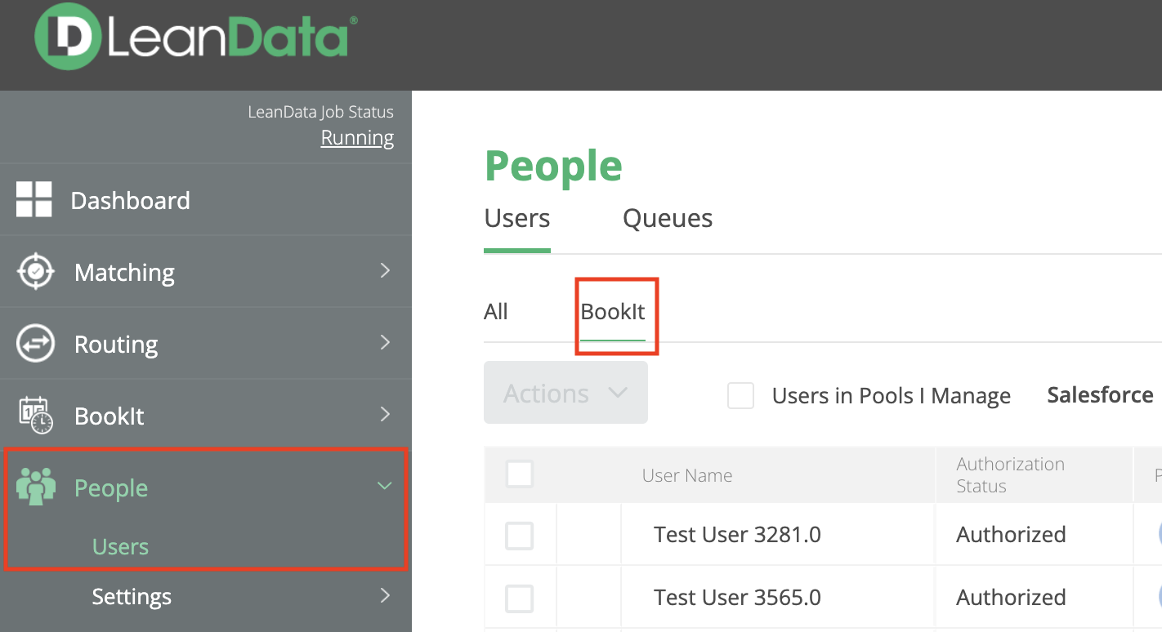Collapse the People section chevron

pos(384,486)
